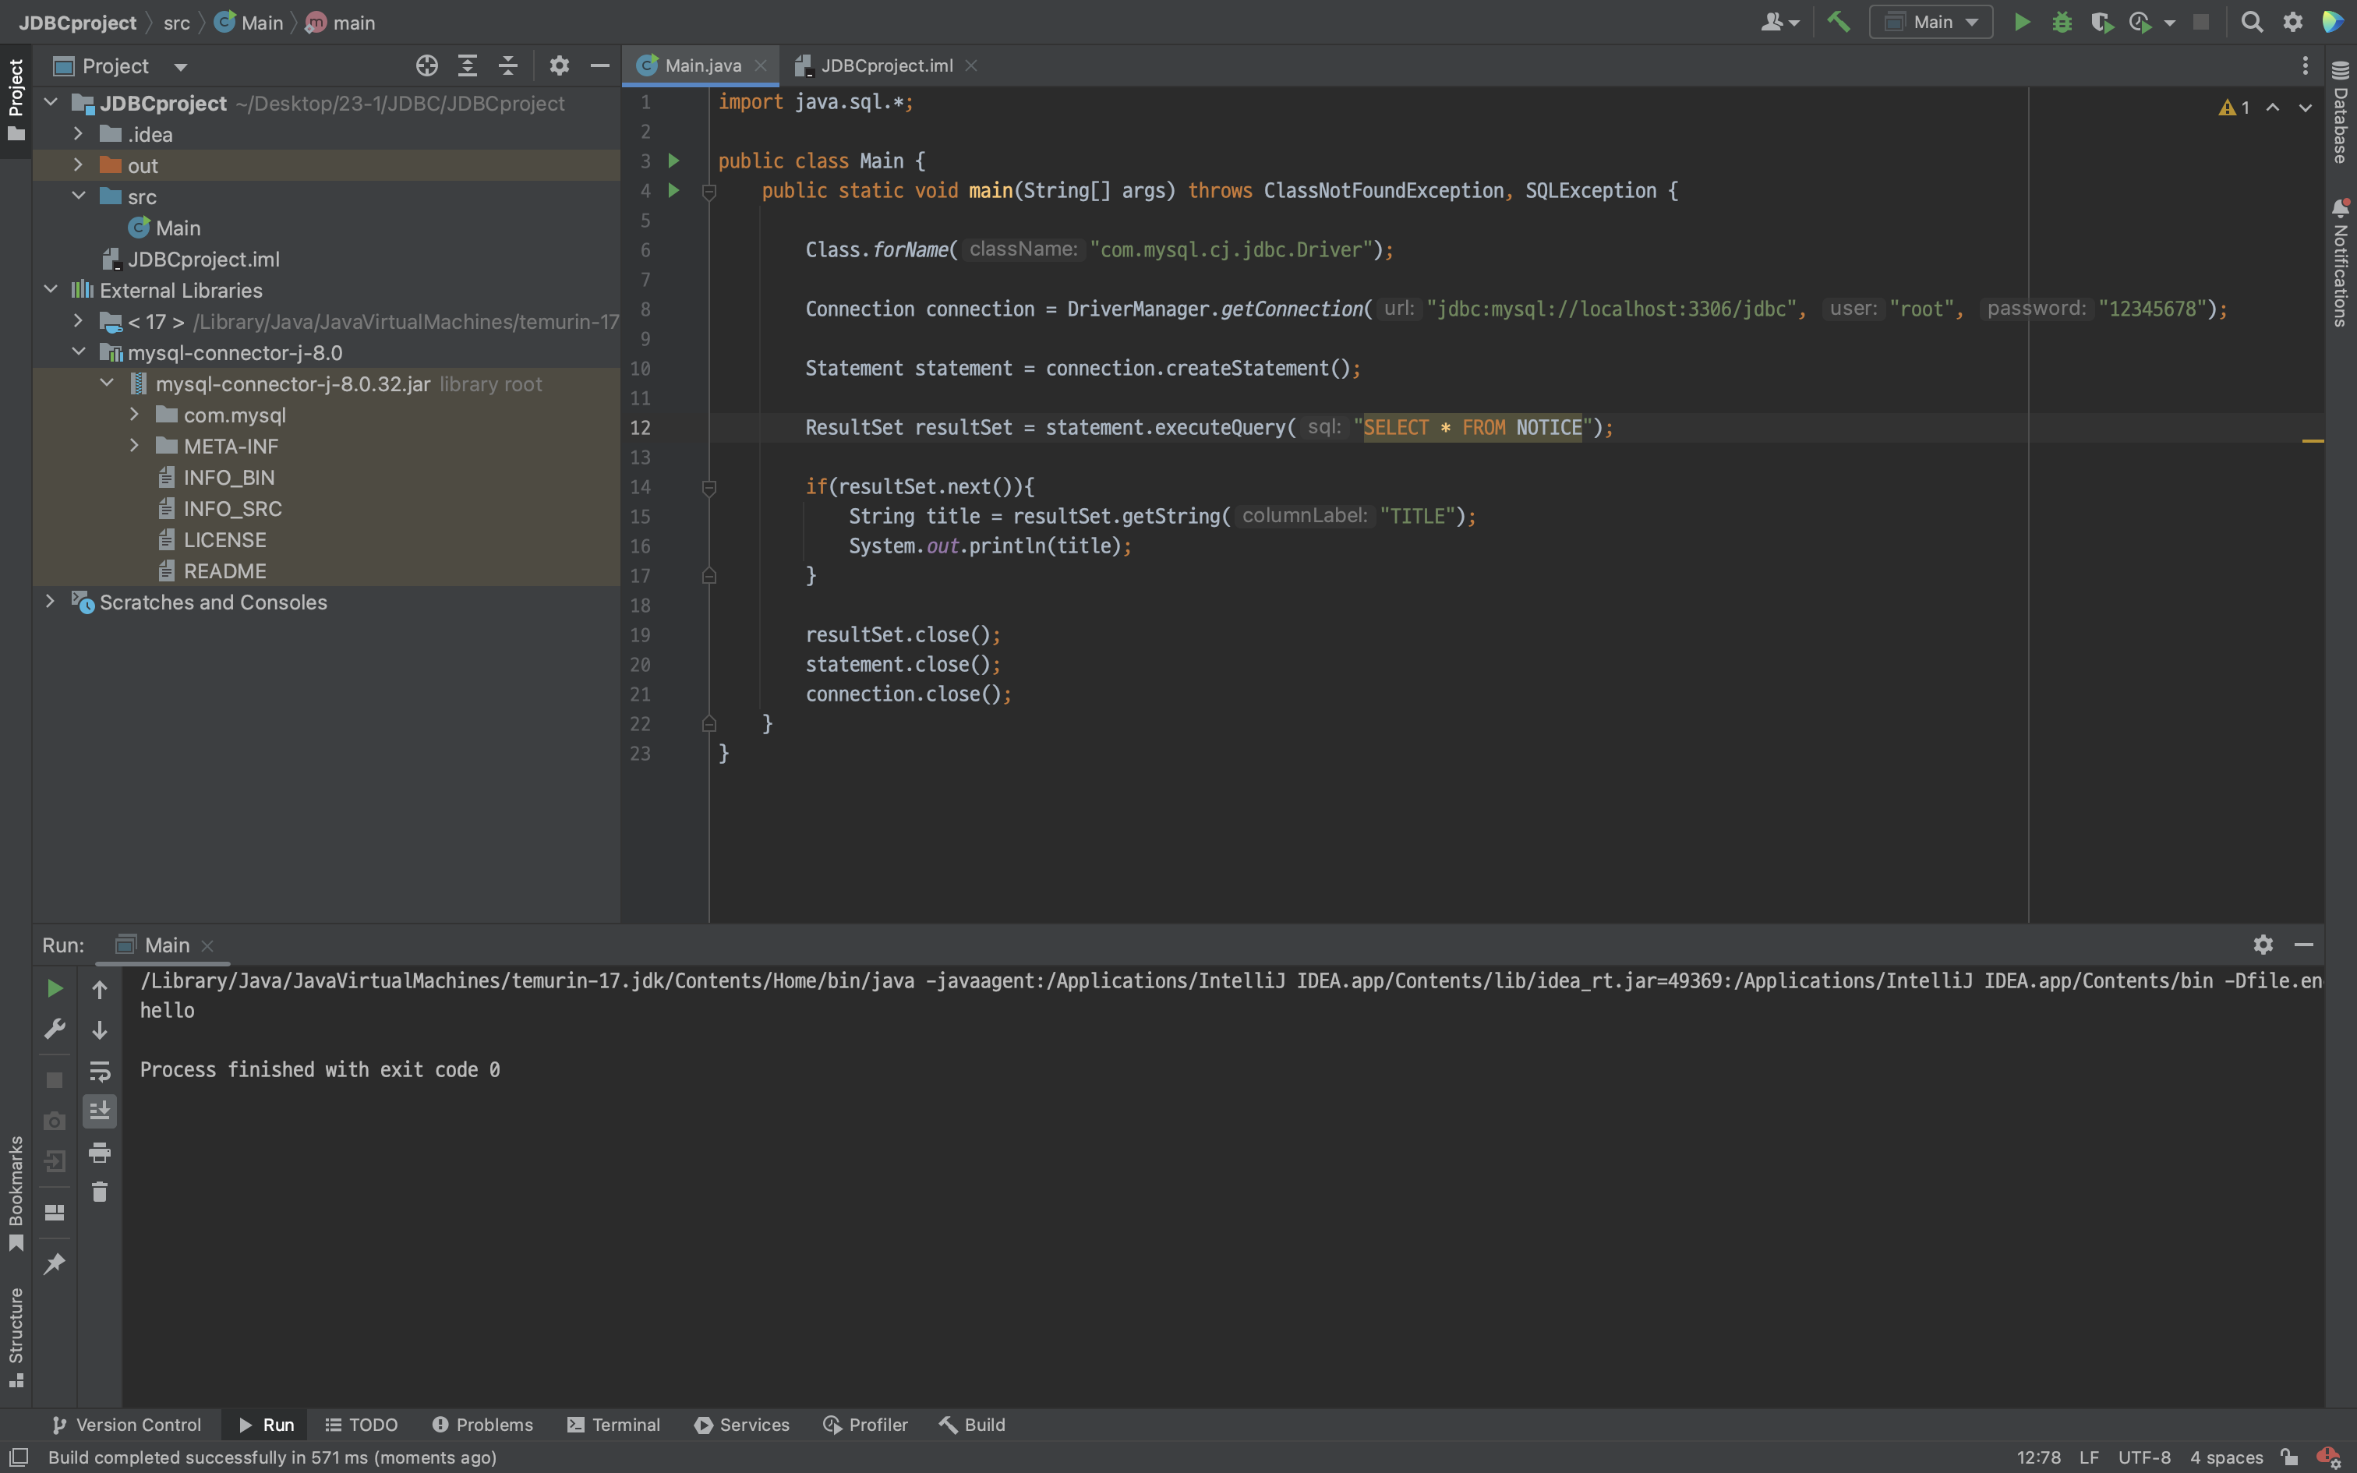This screenshot has width=2357, height=1473.
Task: Open the Main run configuration dropdown
Action: point(1931,22)
